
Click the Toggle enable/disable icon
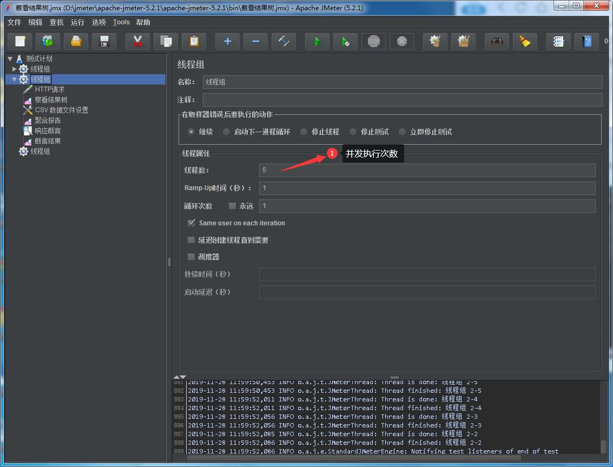pyautogui.click(x=284, y=41)
